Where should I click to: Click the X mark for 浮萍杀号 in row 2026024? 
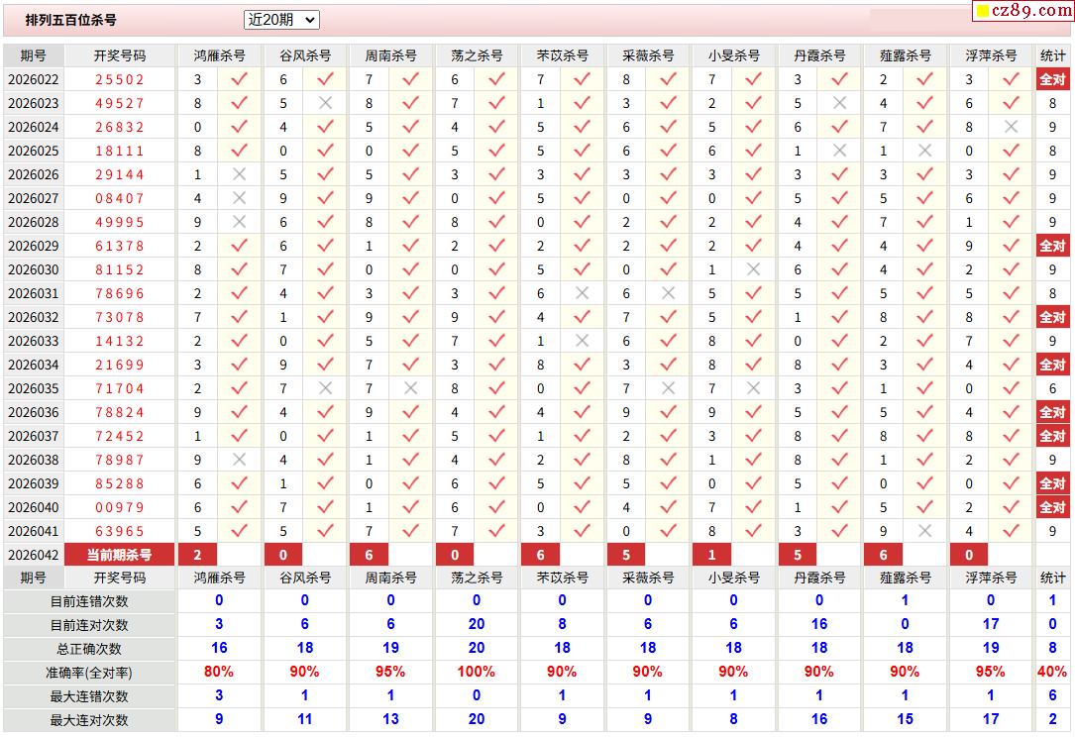tap(1011, 127)
